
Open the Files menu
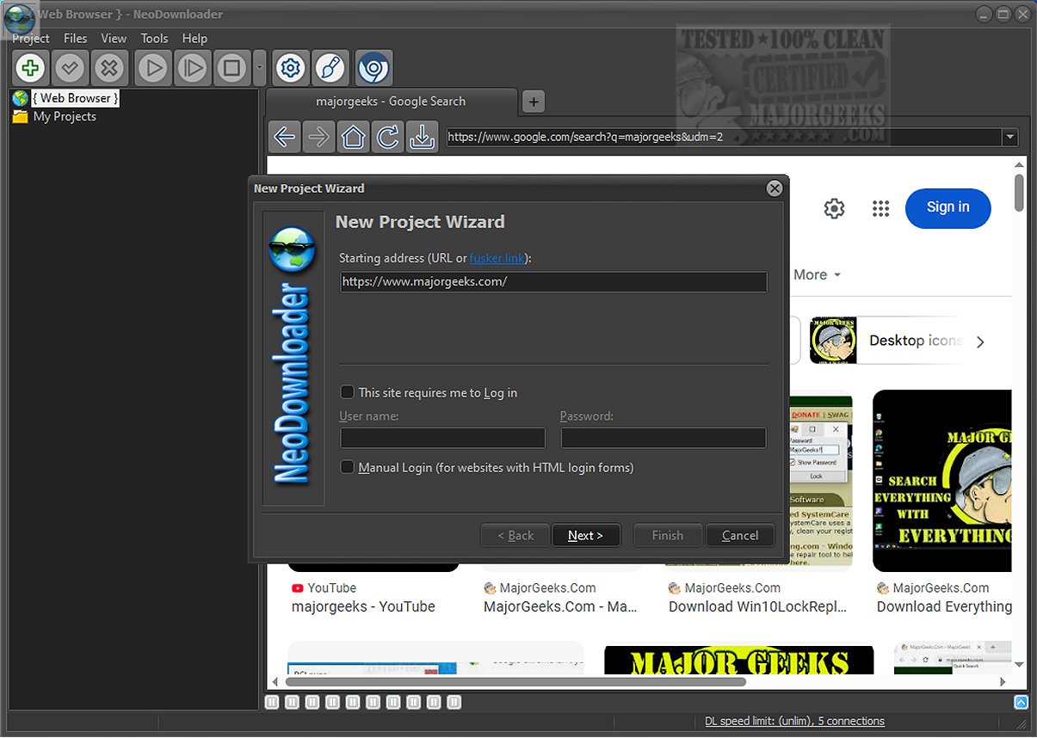(76, 38)
